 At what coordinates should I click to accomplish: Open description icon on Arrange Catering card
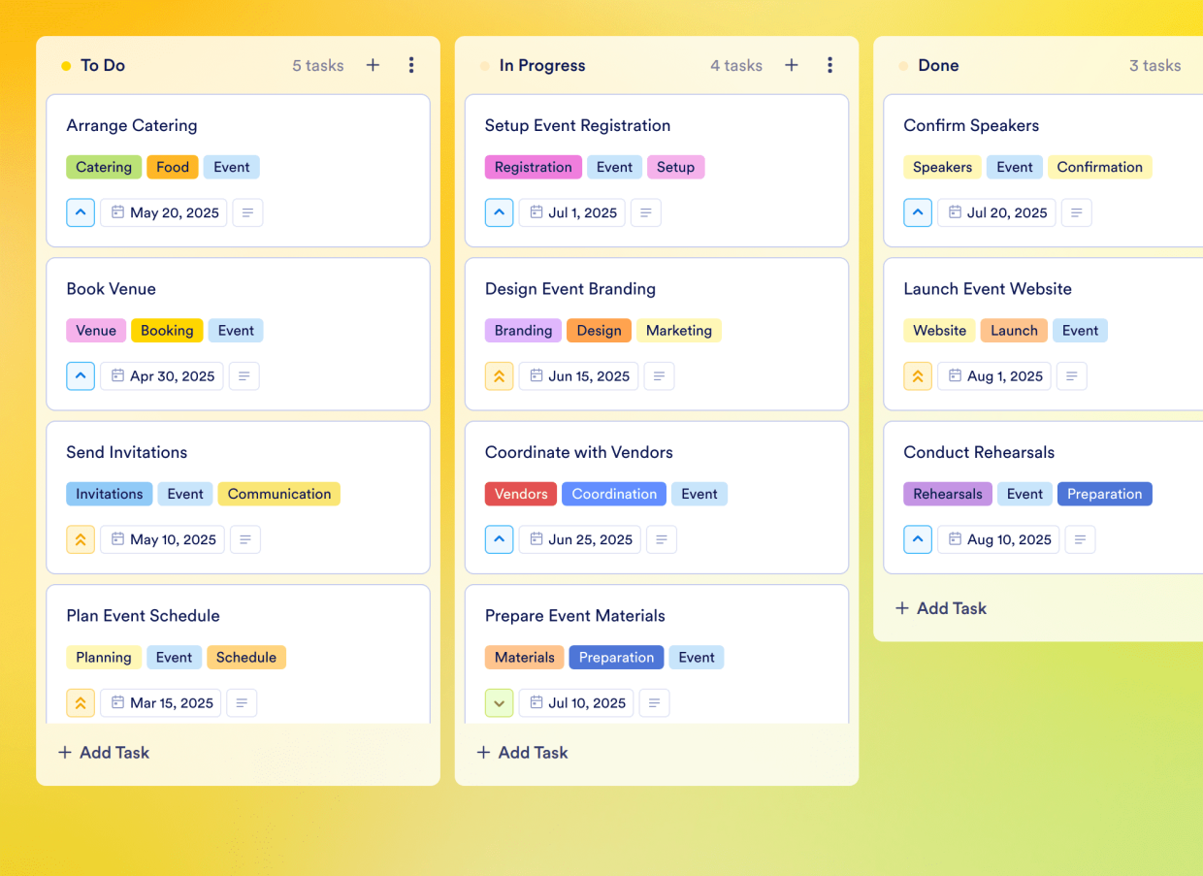248,213
